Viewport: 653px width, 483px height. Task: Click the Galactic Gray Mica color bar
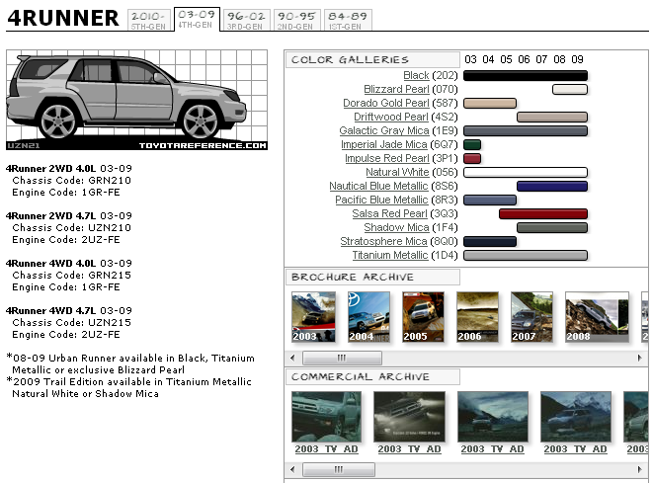[526, 130]
